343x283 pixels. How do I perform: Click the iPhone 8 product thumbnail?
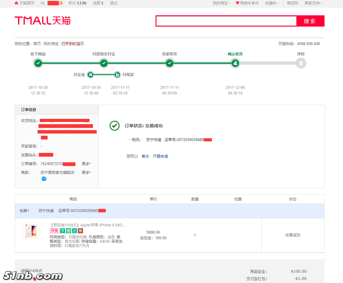tap(31, 231)
